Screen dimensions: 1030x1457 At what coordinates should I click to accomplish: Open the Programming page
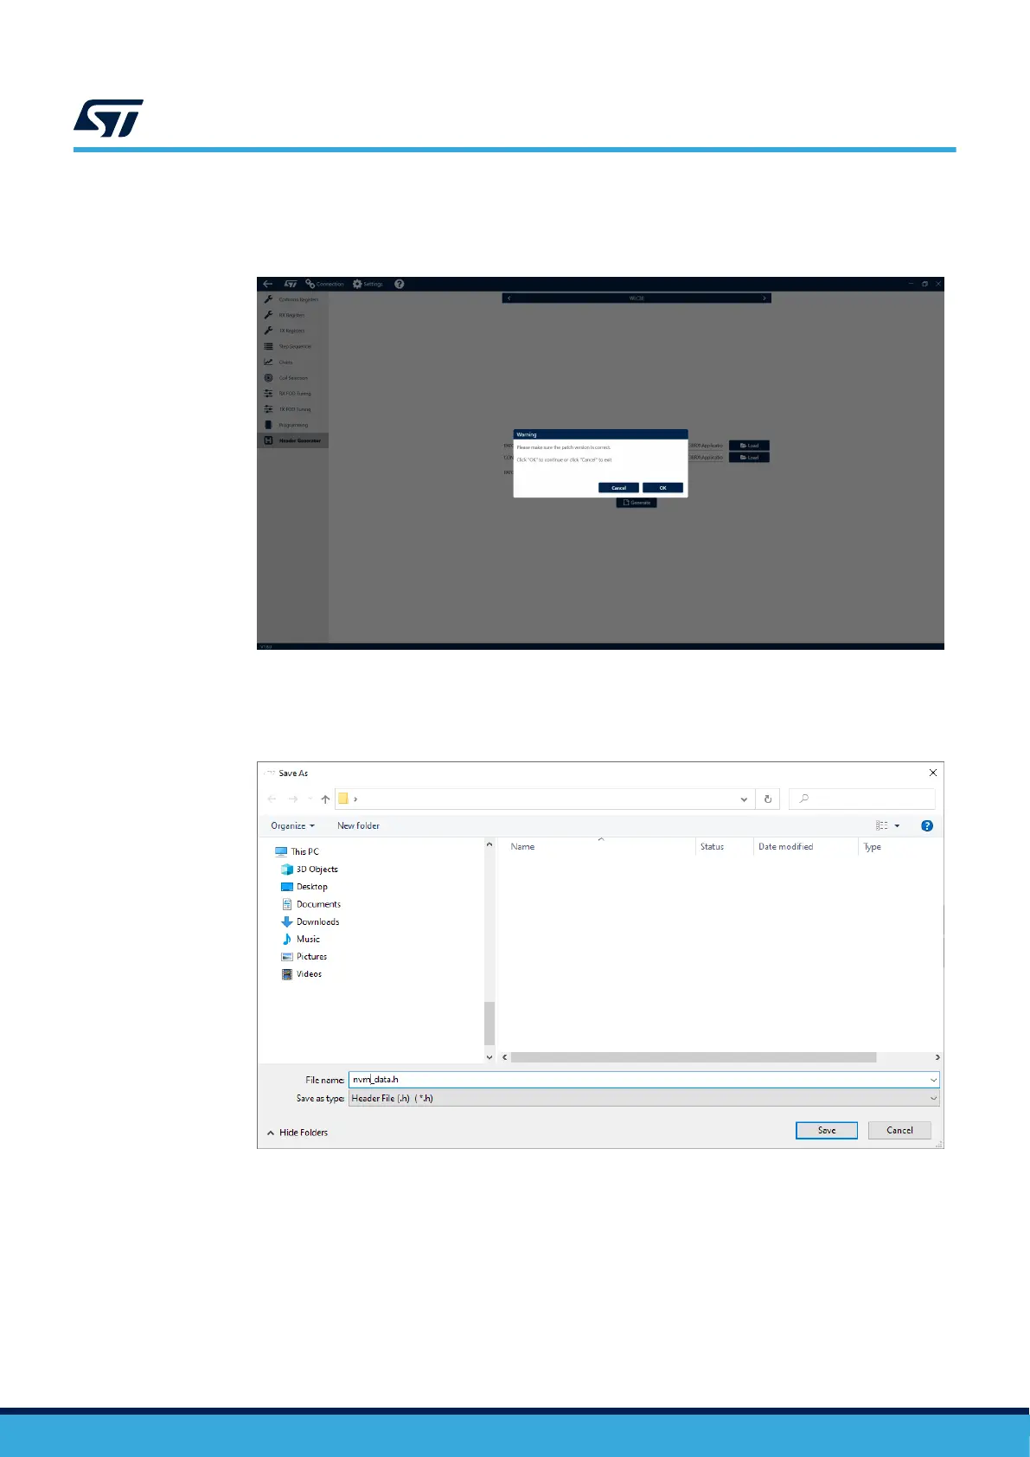(293, 425)
